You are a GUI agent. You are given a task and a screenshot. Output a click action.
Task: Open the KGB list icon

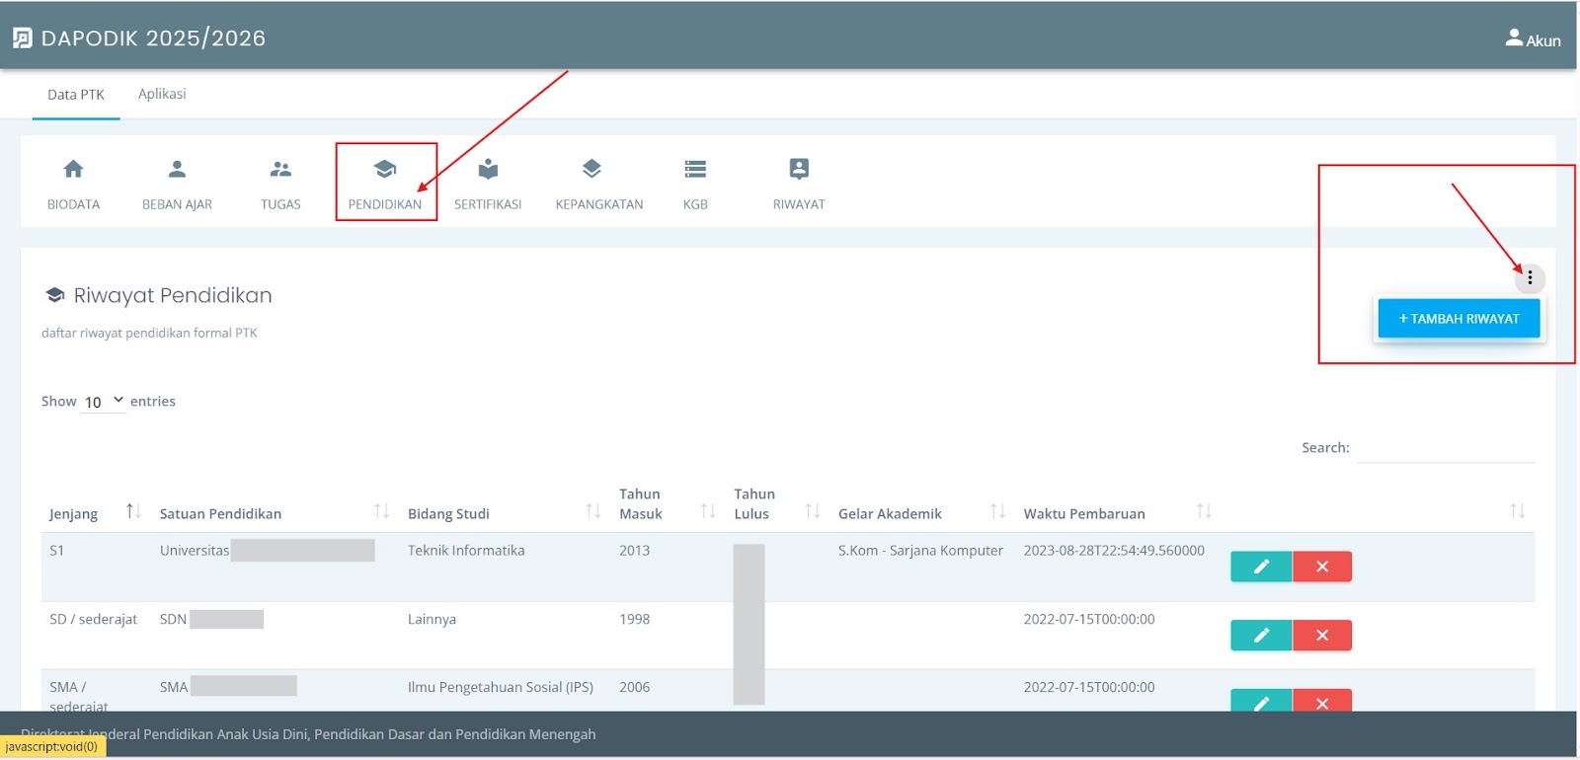(695, 169)
